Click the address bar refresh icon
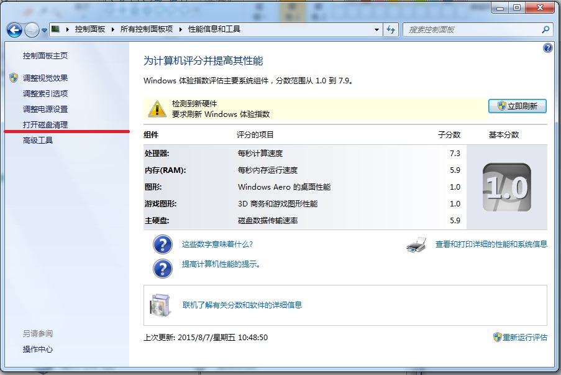The image size is (561, 375). point(391,29)
